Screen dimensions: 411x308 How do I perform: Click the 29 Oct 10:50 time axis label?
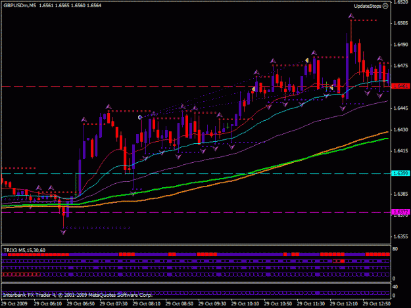coord(278,303)
